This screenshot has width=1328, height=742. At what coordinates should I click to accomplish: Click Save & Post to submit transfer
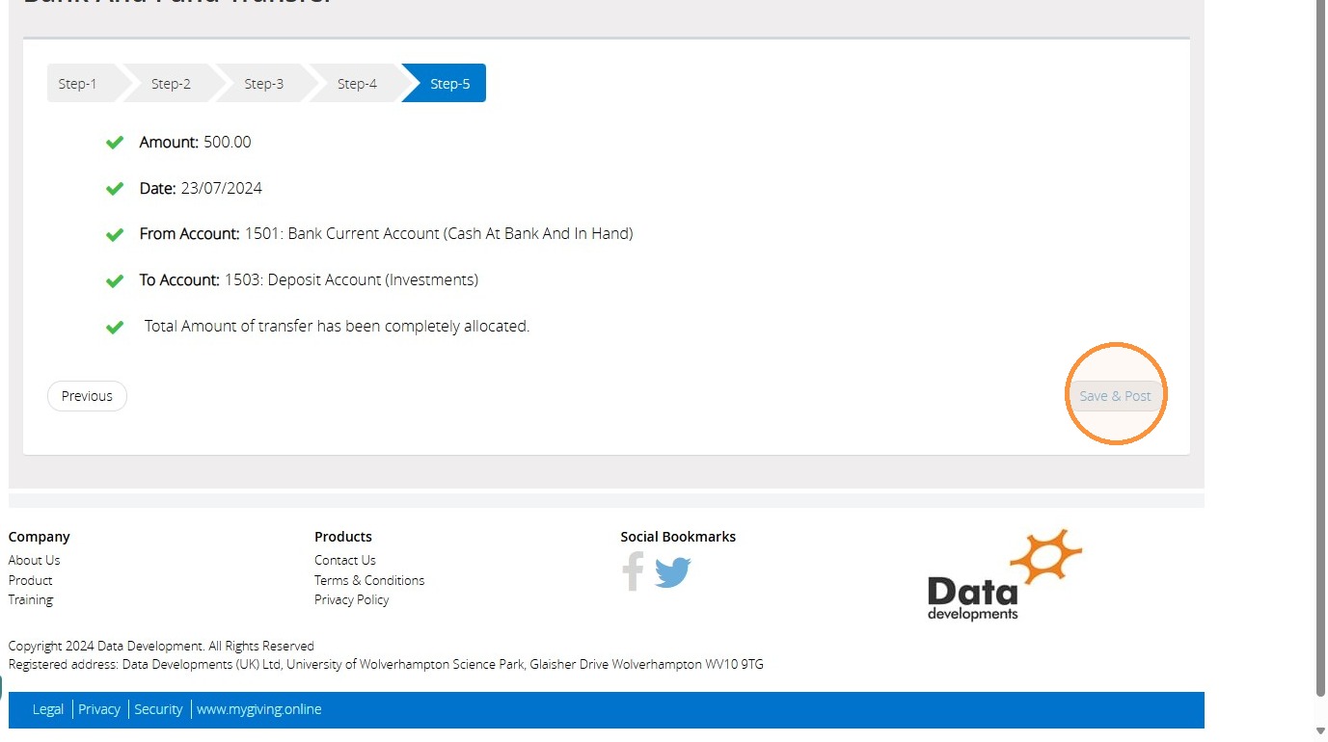click(x=1115, y=396)
